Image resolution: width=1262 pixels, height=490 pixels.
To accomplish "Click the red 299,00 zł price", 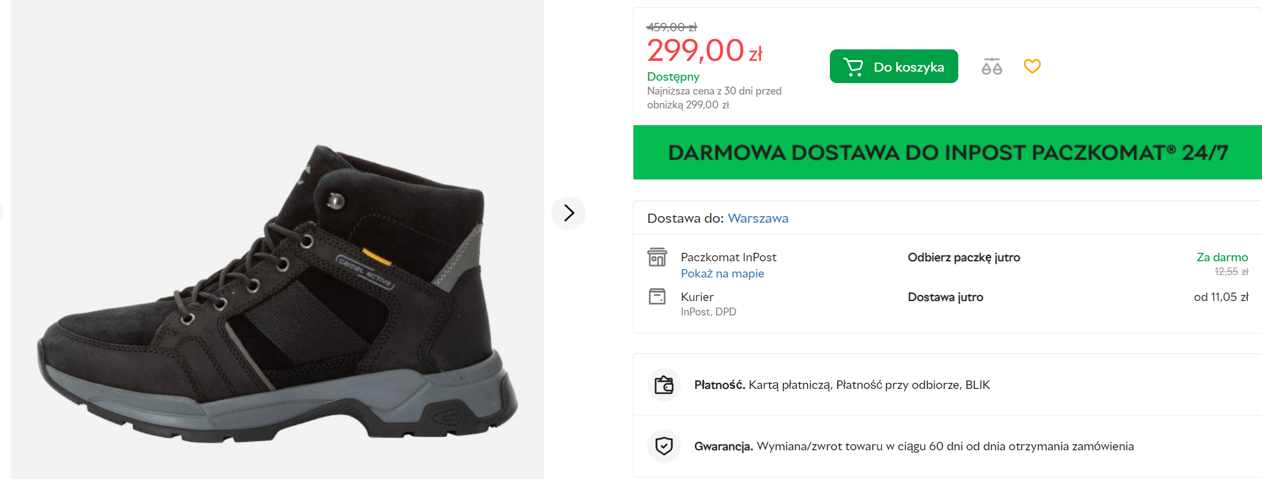I will [704, 51].
